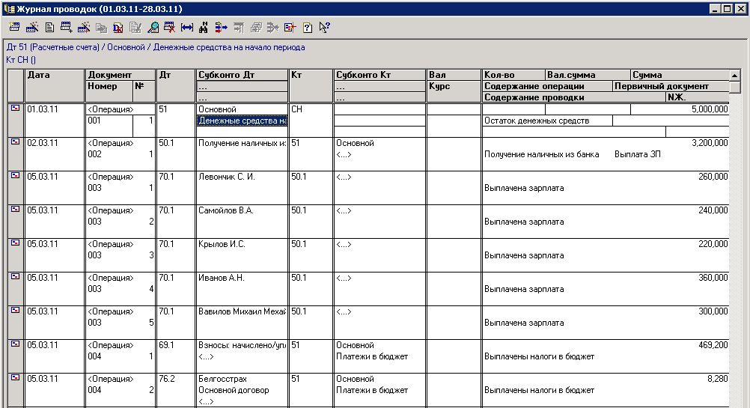Click the wand icon with red plus
Viewport: 750px width, 408px height.
click(84, 28)
